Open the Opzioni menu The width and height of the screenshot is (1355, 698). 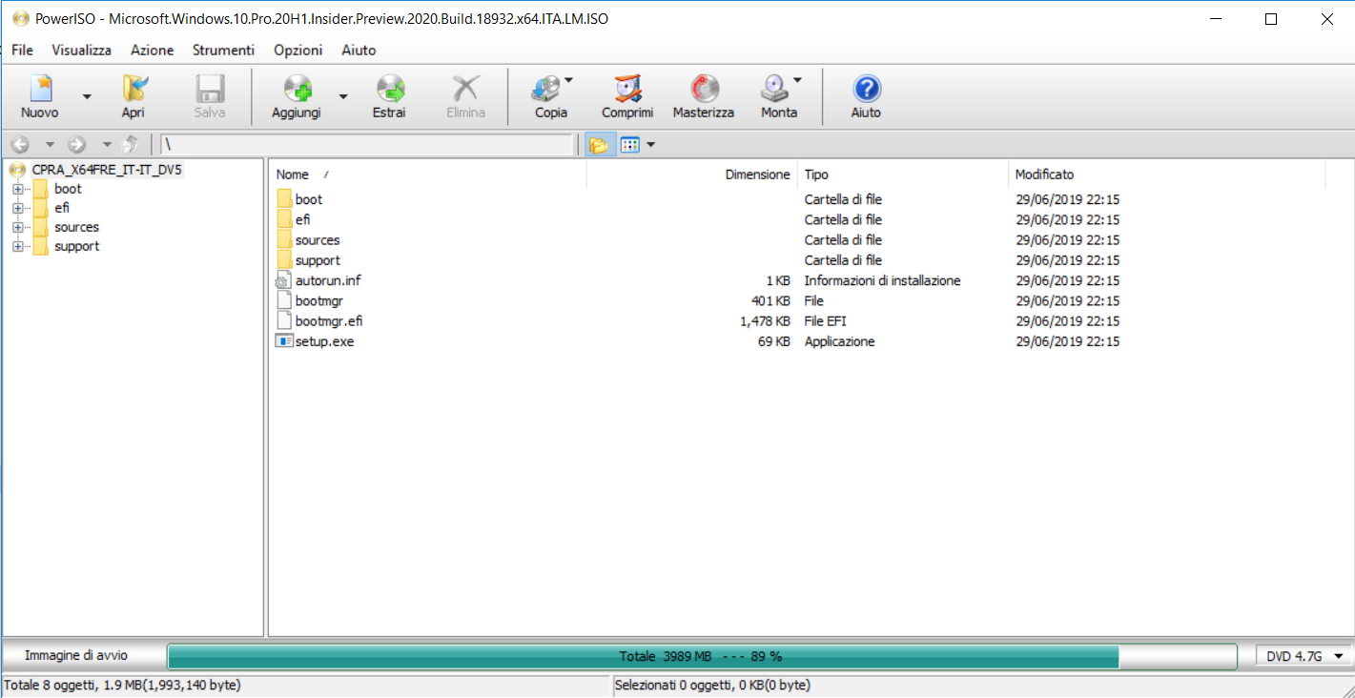298,50
